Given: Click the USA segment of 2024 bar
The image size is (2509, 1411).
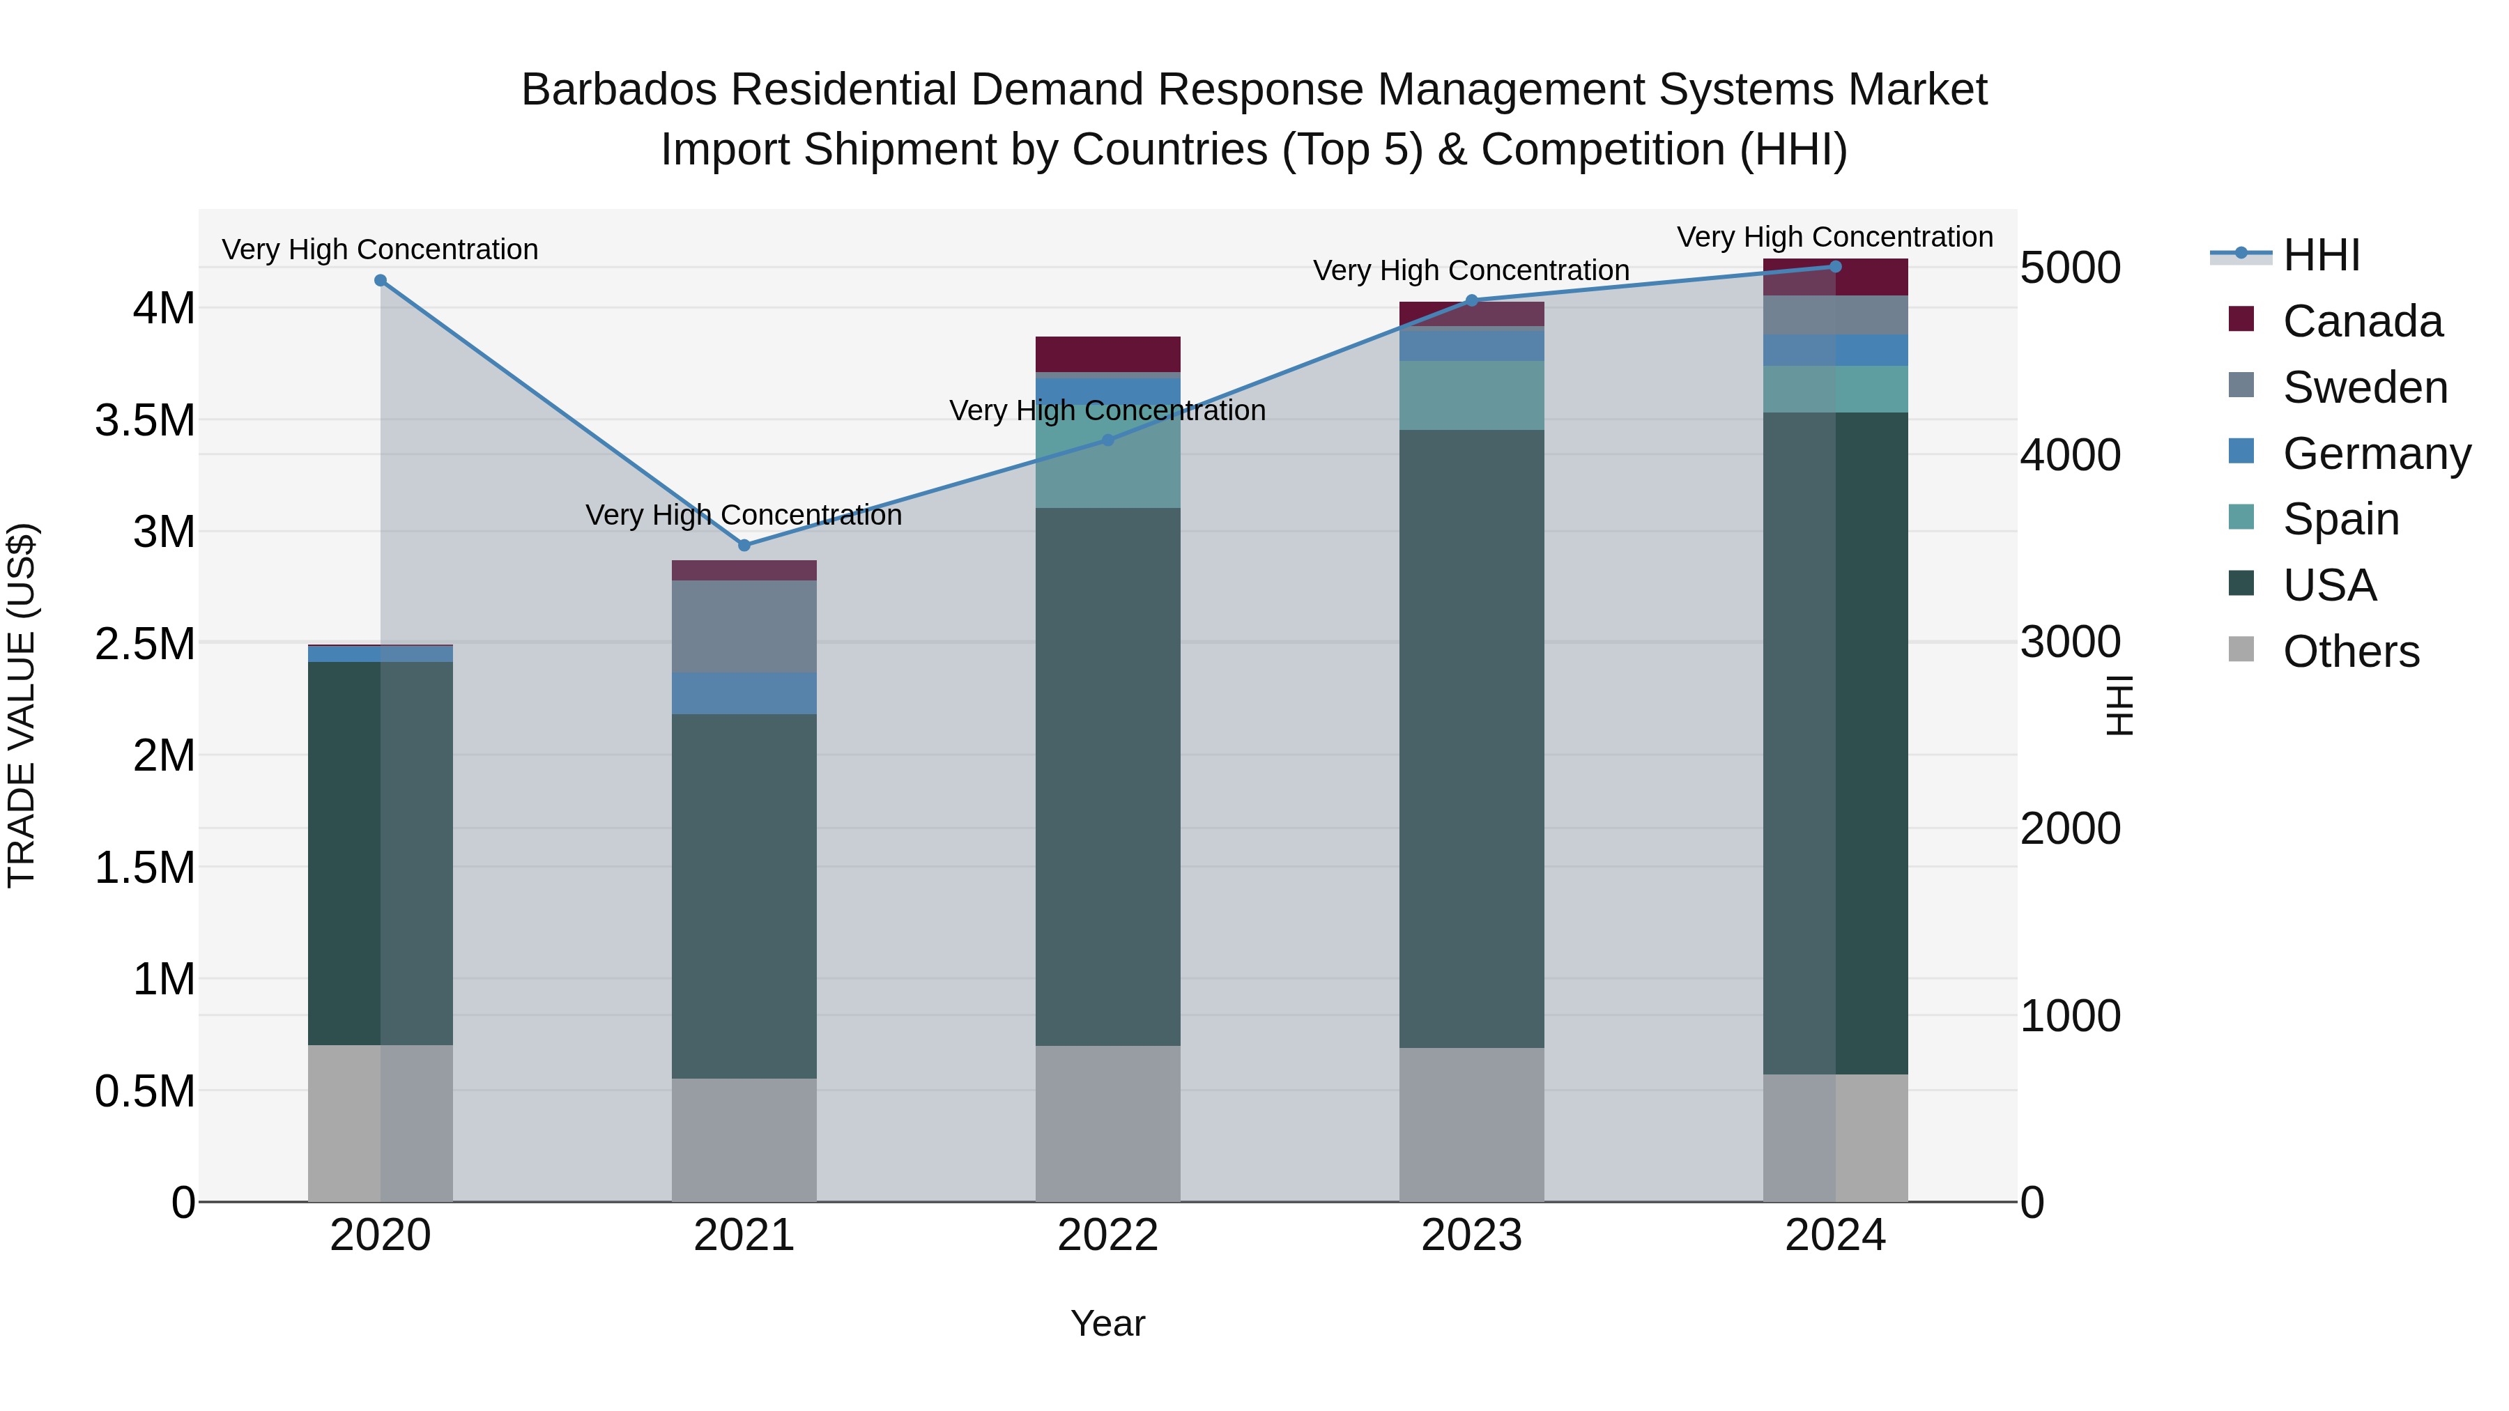Looking at the screenshot, I should click(x=1835, y=744).
